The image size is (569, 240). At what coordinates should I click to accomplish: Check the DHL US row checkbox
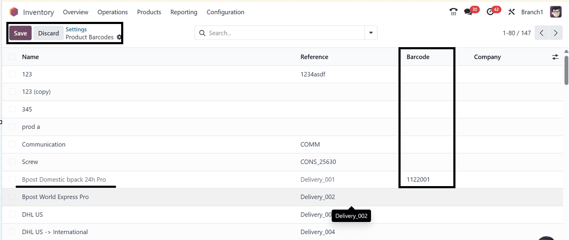coord(12,214)
